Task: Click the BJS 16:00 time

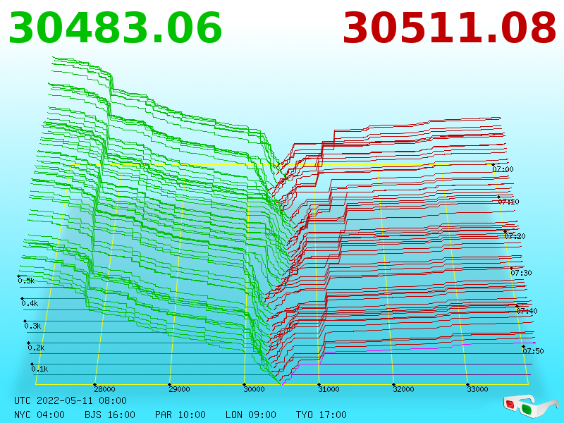Action: click(x=110, y=415)
